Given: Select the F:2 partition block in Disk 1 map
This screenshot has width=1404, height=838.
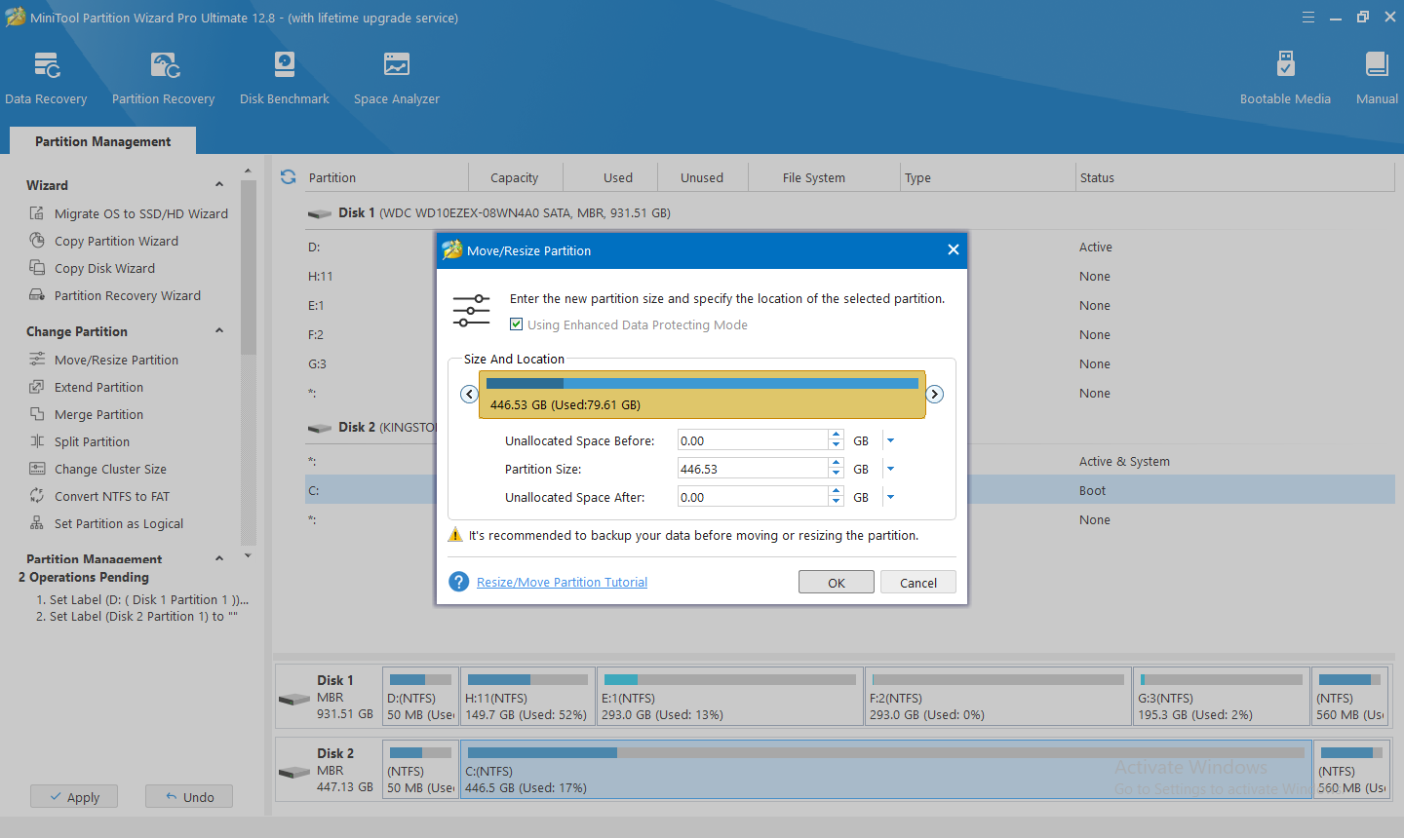Looking at the screenshot, I should [998, 696].
